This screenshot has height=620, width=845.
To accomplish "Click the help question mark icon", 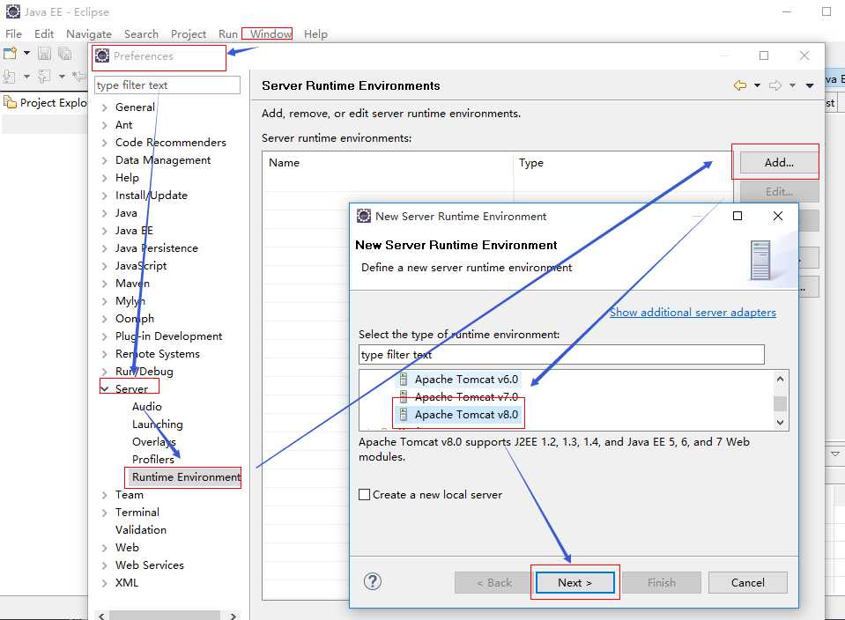I will 373,581.
